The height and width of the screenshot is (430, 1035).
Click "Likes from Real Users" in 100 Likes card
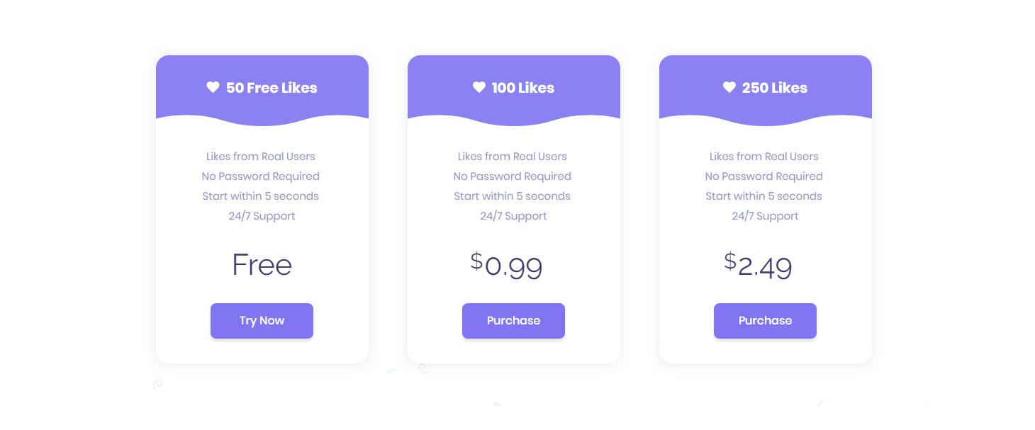tap(513, 157)
